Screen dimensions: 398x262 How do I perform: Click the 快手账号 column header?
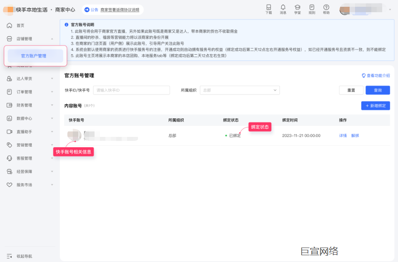pos(76,120)
